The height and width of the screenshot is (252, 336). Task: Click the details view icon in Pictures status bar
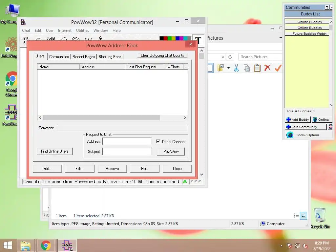[x=296, y=216]
